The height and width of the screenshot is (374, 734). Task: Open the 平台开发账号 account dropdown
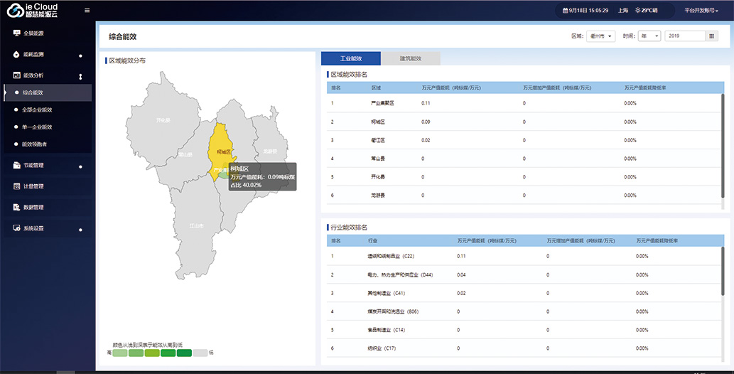pos(701,11)
